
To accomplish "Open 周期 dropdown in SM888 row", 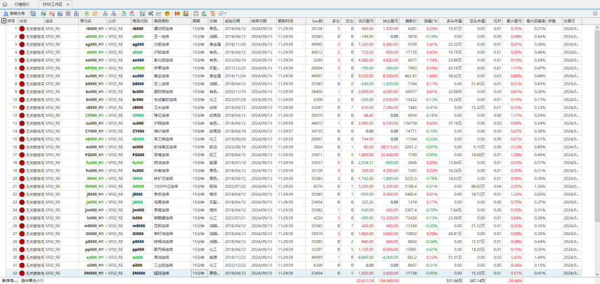I will coord(198,273).
